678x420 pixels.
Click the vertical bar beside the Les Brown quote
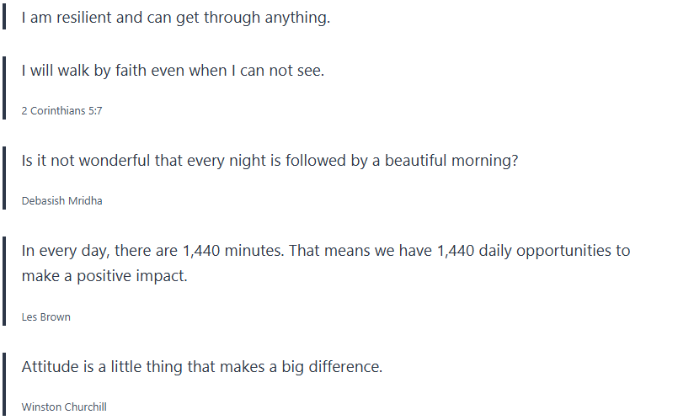pos(5,282)
